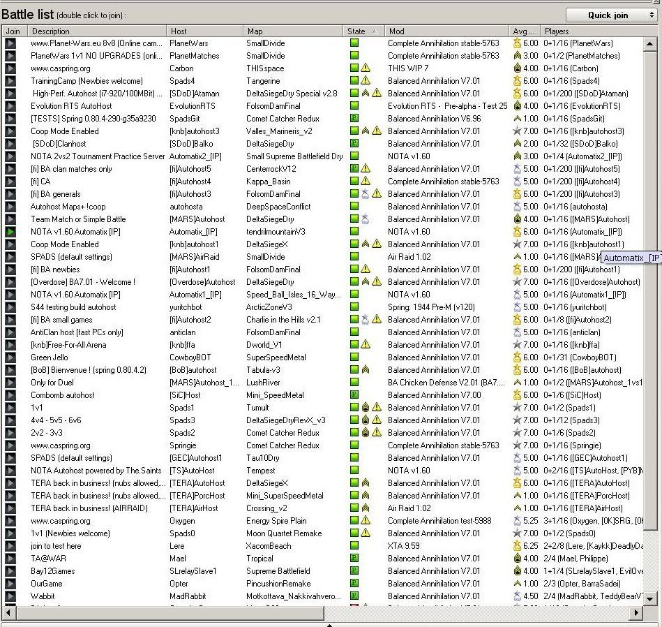This screenshot has height=627, width=662.
Task: Select map name 'Speed_Ball_Isles_16_Way...'
Action: click(294, 295)
